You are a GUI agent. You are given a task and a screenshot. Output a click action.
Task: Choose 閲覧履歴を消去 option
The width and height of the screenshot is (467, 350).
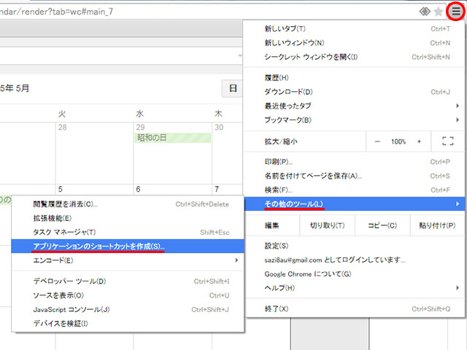[x=66, y=204]
